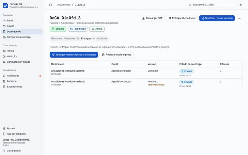Click Versión sustituida label
The height and width of the screenshot is (155, 248).
click(x=156, y=85)
